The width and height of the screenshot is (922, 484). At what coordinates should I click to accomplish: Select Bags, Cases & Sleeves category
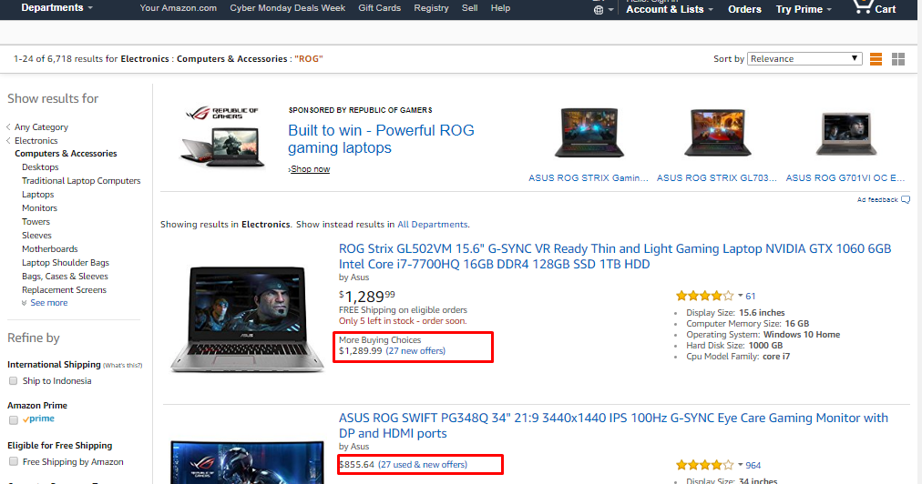coord(65,276)
